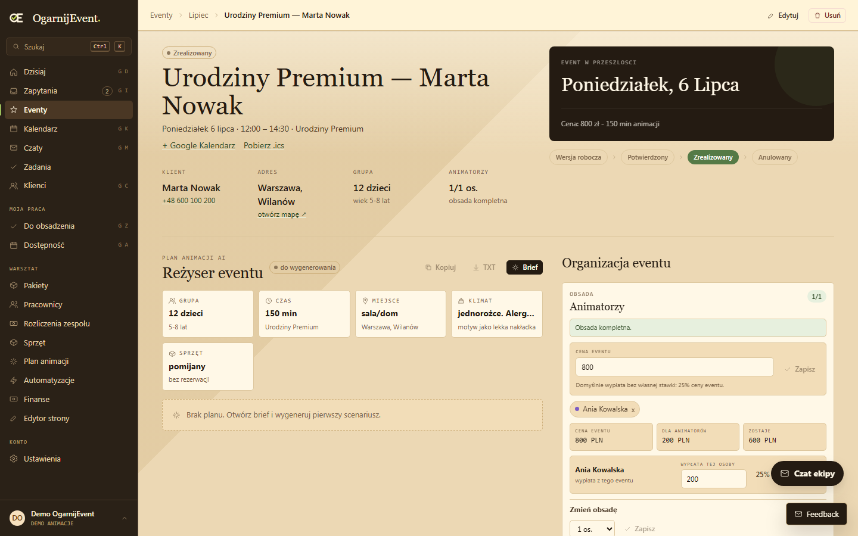Set event status to Potwierdzony

pyautogui.click(x=648, y=157)
